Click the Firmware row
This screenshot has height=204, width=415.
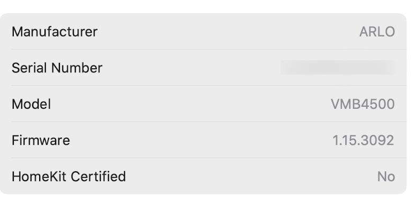click(203, 140)
